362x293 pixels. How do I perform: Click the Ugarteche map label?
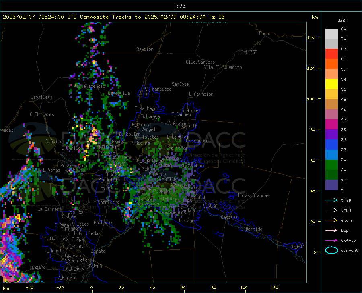109,202
